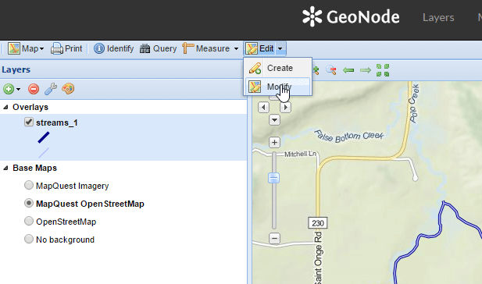Click the dark blue streams_1 legend symbol

pyautogui.click(x=43, y=137)
